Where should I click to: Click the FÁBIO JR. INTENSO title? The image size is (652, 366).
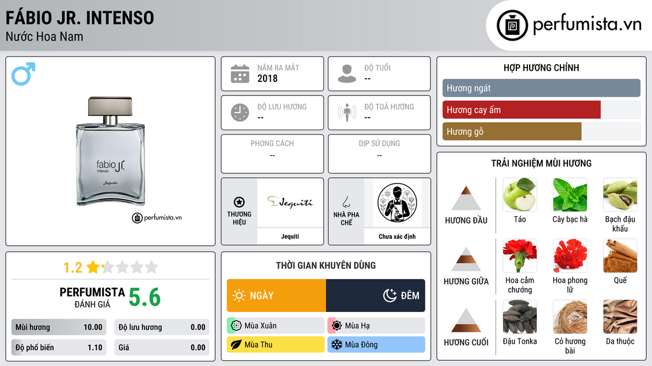point(80,18)
